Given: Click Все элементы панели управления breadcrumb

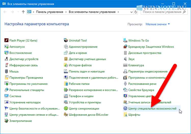Looking at the screenshot, I should click(92, 12).
